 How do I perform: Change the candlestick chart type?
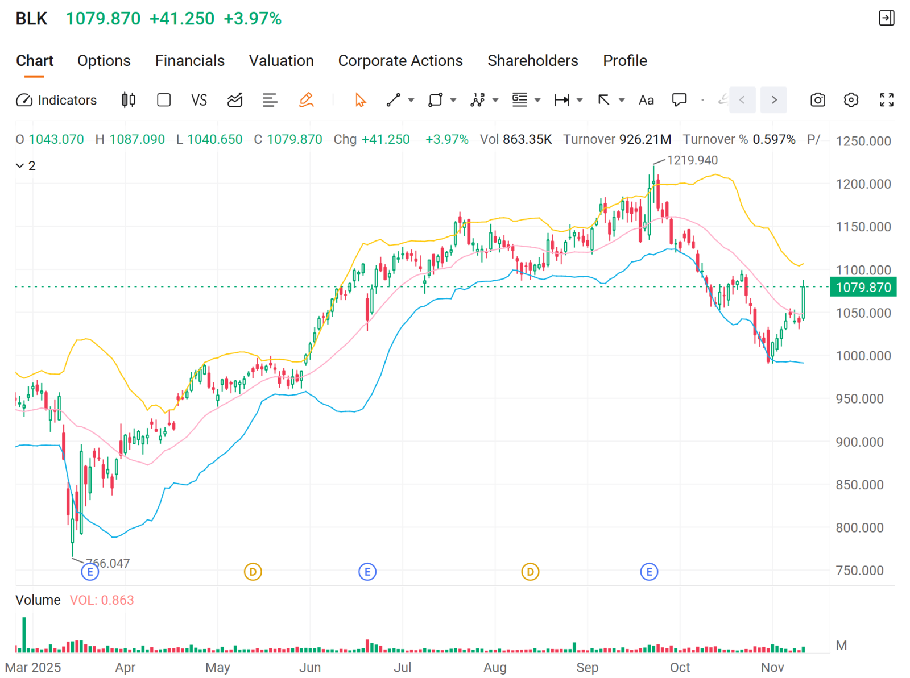coord(128,100)
